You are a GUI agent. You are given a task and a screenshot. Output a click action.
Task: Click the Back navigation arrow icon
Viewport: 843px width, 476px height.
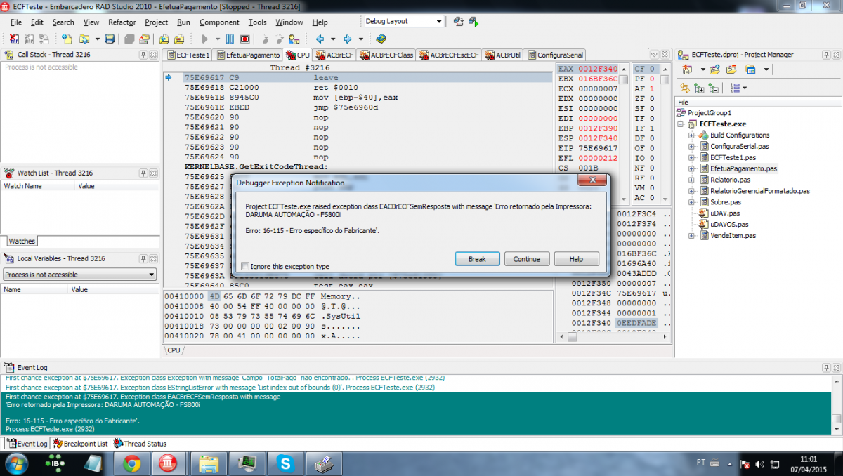[x=320, y=39]
